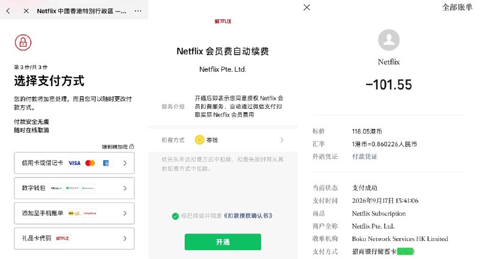Click the red Netflix logo above the auto-renewal title
This screenshot has width=480, height=259.
click(223, 22)
